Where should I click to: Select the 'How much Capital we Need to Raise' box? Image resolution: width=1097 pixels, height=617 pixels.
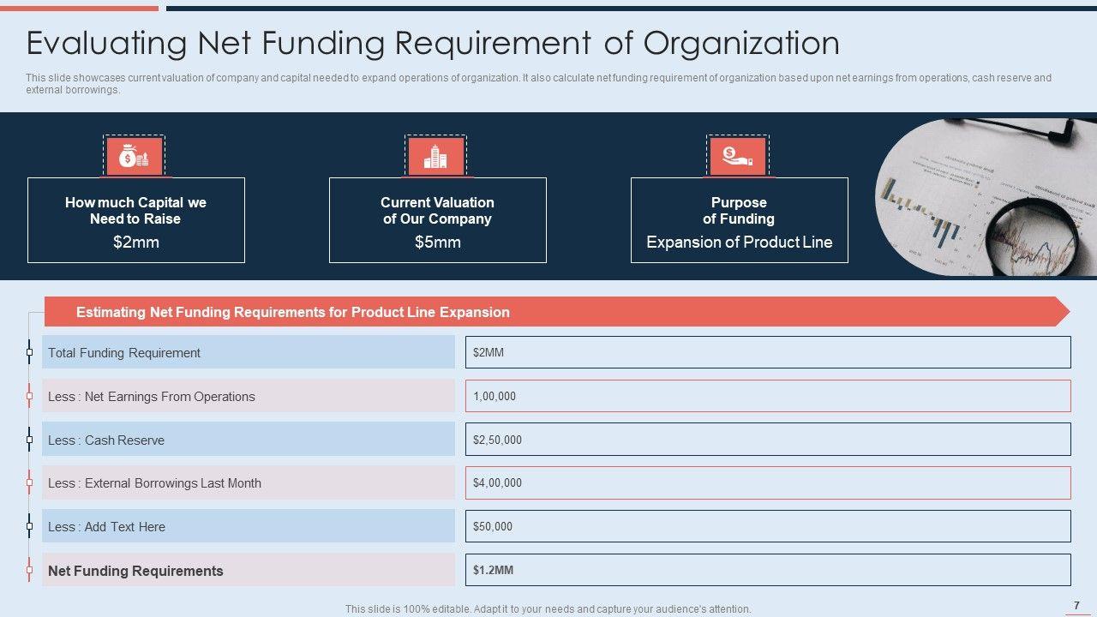136,220
